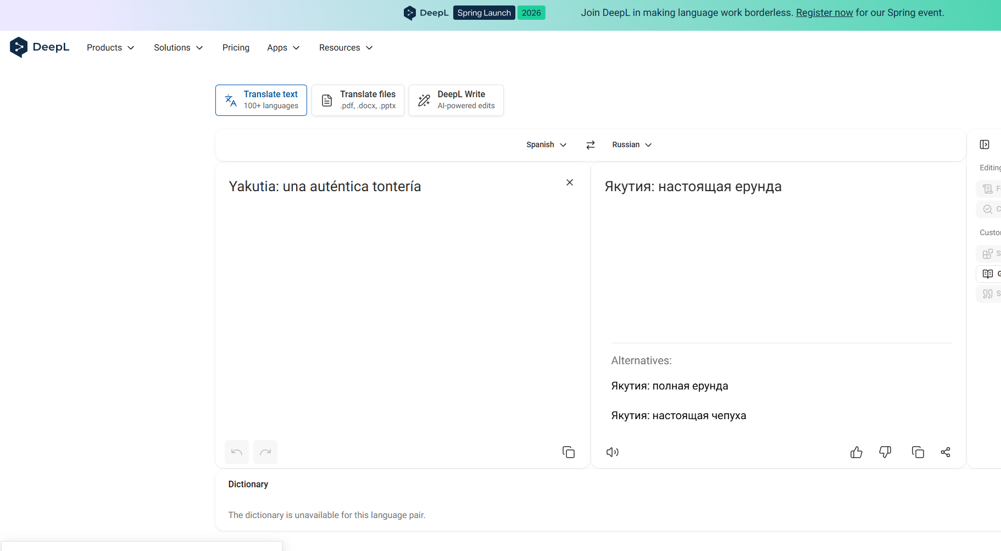This screenshot has width=1001, height=551.
Task: Choose alternative "Якутия: полная ерунда"
Action: click(669, 386)
